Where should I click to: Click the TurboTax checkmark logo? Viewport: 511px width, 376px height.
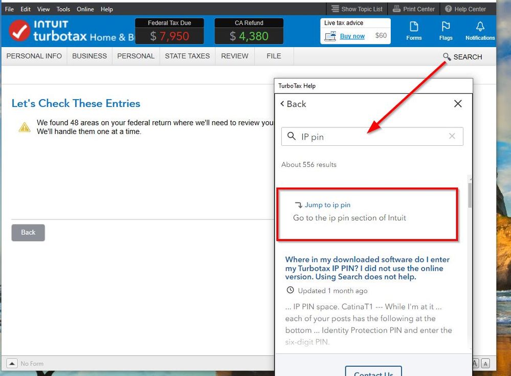(19, 31)
